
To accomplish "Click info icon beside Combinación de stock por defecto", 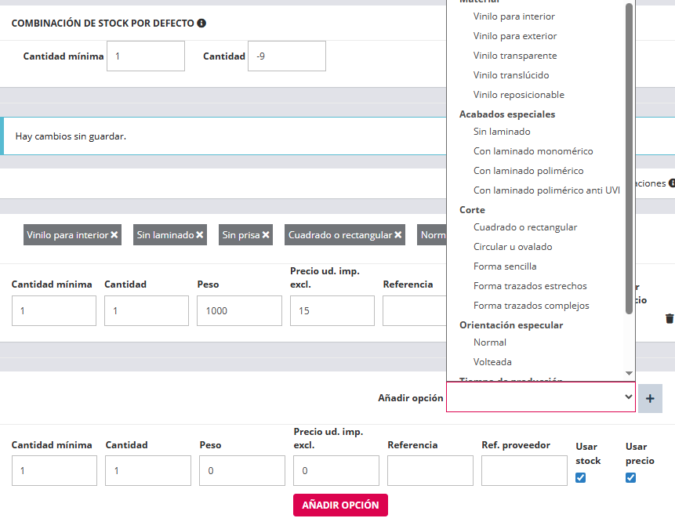I will click(x=201, y=24).
